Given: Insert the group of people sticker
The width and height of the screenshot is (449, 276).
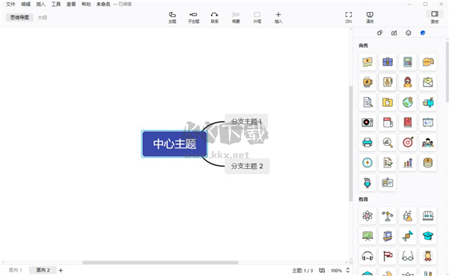Looking at the screenshot, I should (x=428, y=142).
